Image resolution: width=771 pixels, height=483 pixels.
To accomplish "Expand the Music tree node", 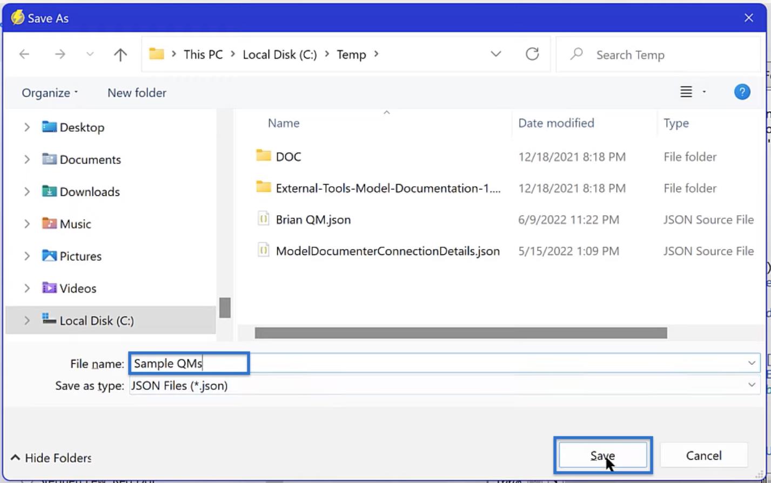I will 26,224.
